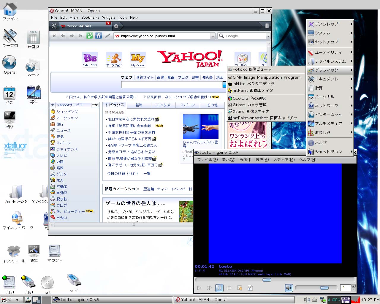Click the My Yahoo! icon

(x=138, y=59)
